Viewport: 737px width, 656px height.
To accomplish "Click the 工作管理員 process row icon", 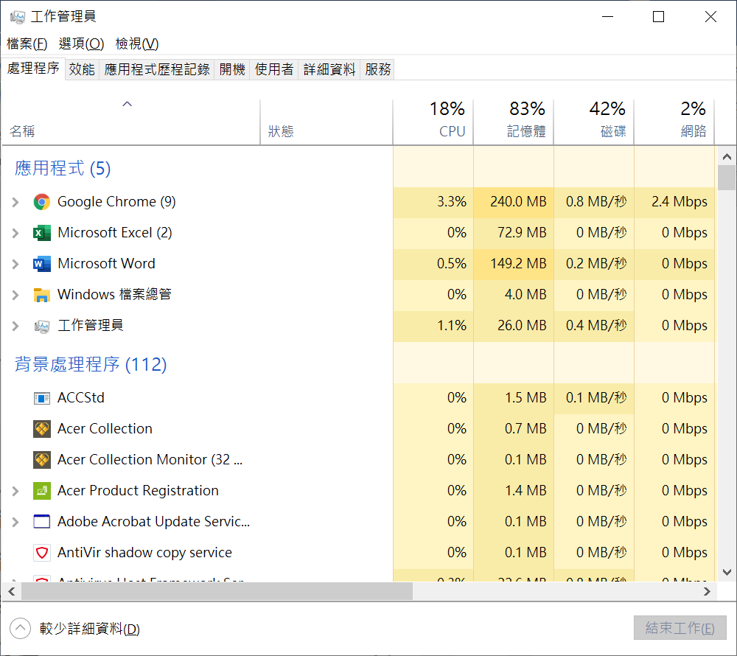I will point(42,326).
